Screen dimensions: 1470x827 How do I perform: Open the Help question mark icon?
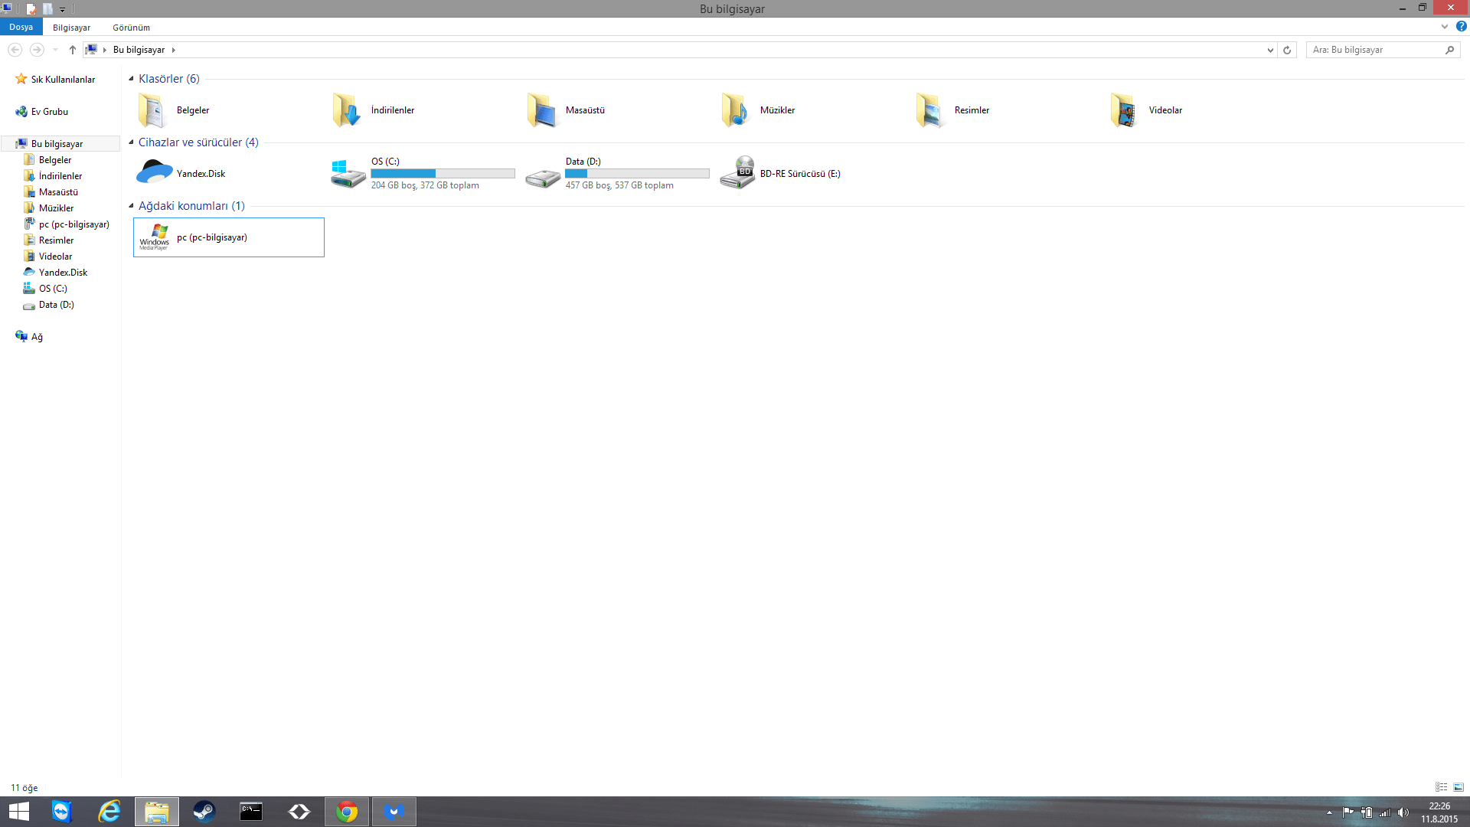1461,27
